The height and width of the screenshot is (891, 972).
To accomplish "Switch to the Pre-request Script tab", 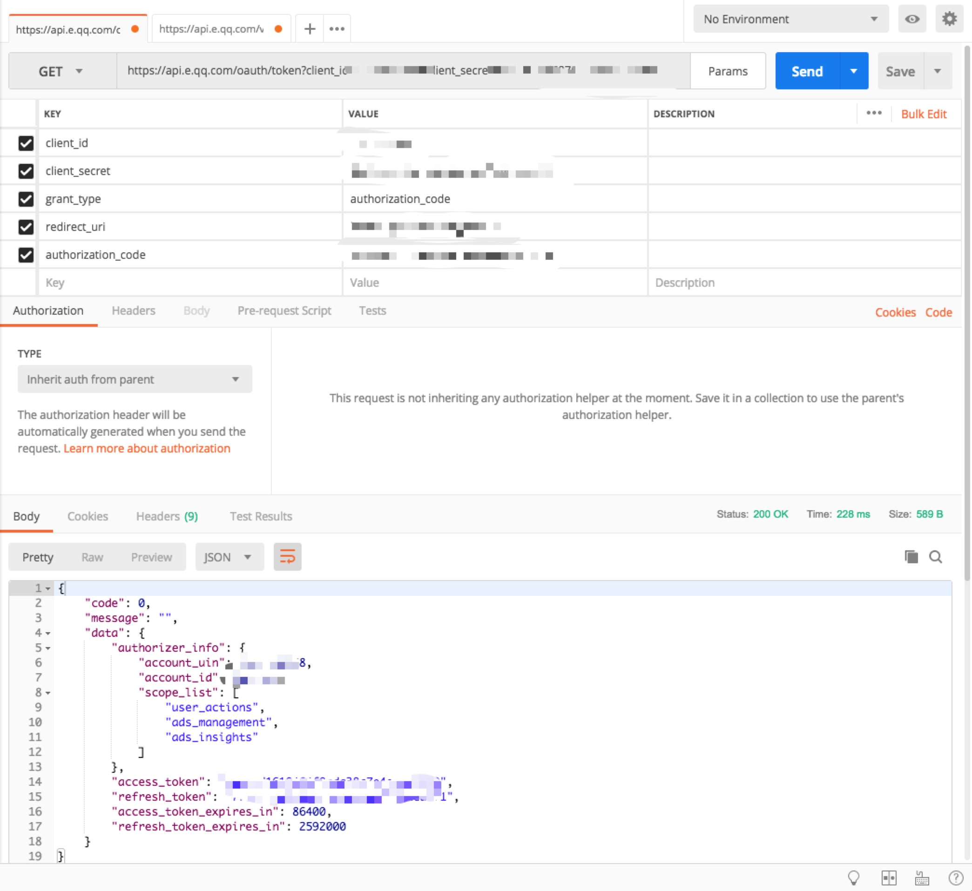I will 284,311.
